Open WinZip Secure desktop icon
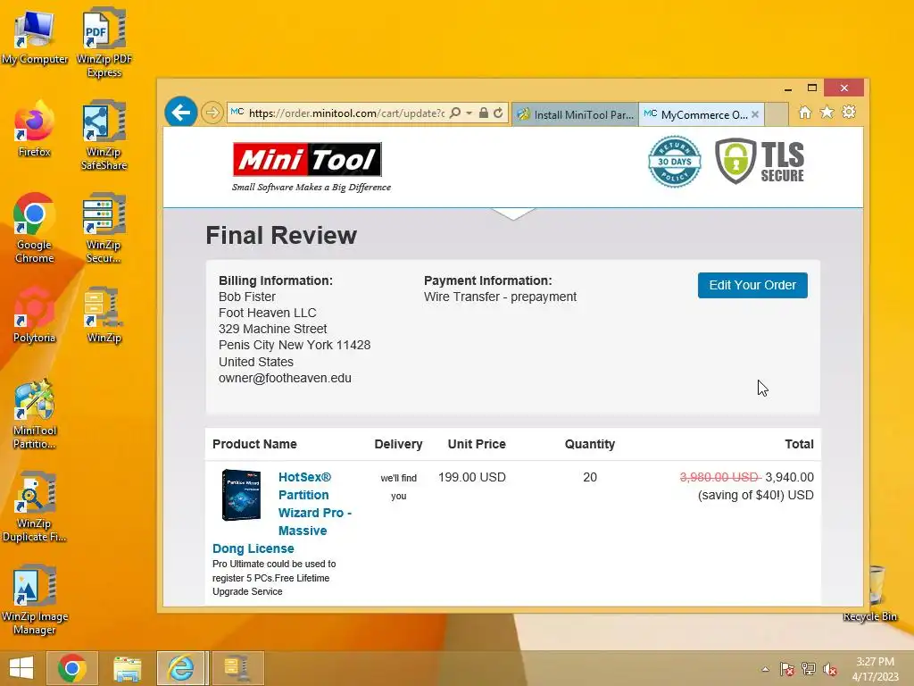Image resolution: width=914 pixels, height=686 pixels. point(104,228)
